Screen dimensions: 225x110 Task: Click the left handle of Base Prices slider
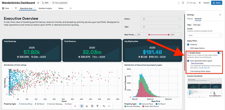click(149, 35)
